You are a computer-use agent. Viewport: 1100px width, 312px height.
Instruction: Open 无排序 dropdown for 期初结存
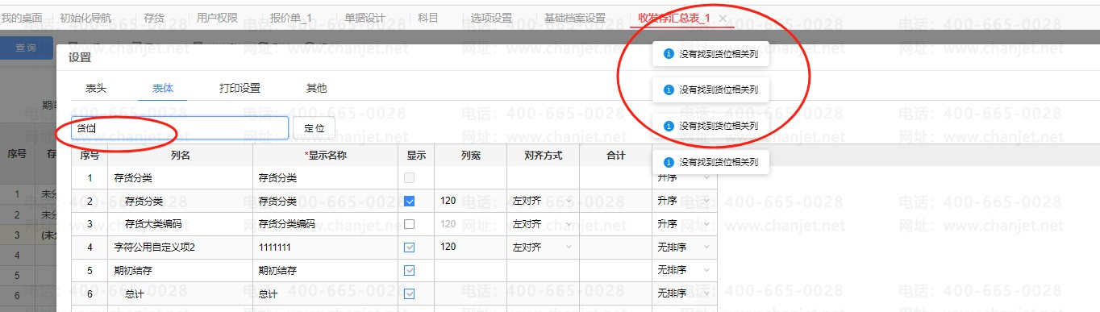[x=684, y=270]
